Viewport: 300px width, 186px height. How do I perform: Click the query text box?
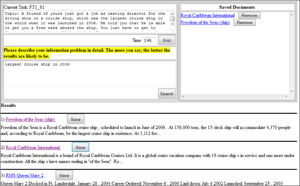(90, 74)
